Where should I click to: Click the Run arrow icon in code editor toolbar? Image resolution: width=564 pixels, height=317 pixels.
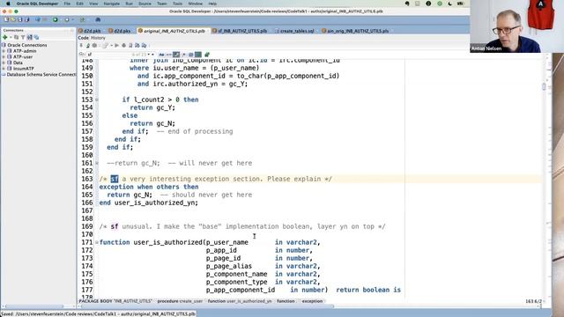tap(116, 45)
